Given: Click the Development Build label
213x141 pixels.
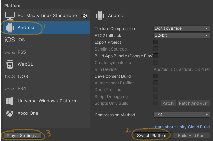Looking at the screenshot, I should click(113, 76).
